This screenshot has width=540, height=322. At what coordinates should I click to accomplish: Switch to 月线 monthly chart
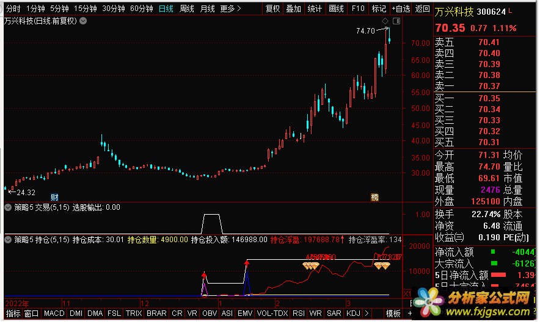207,9
